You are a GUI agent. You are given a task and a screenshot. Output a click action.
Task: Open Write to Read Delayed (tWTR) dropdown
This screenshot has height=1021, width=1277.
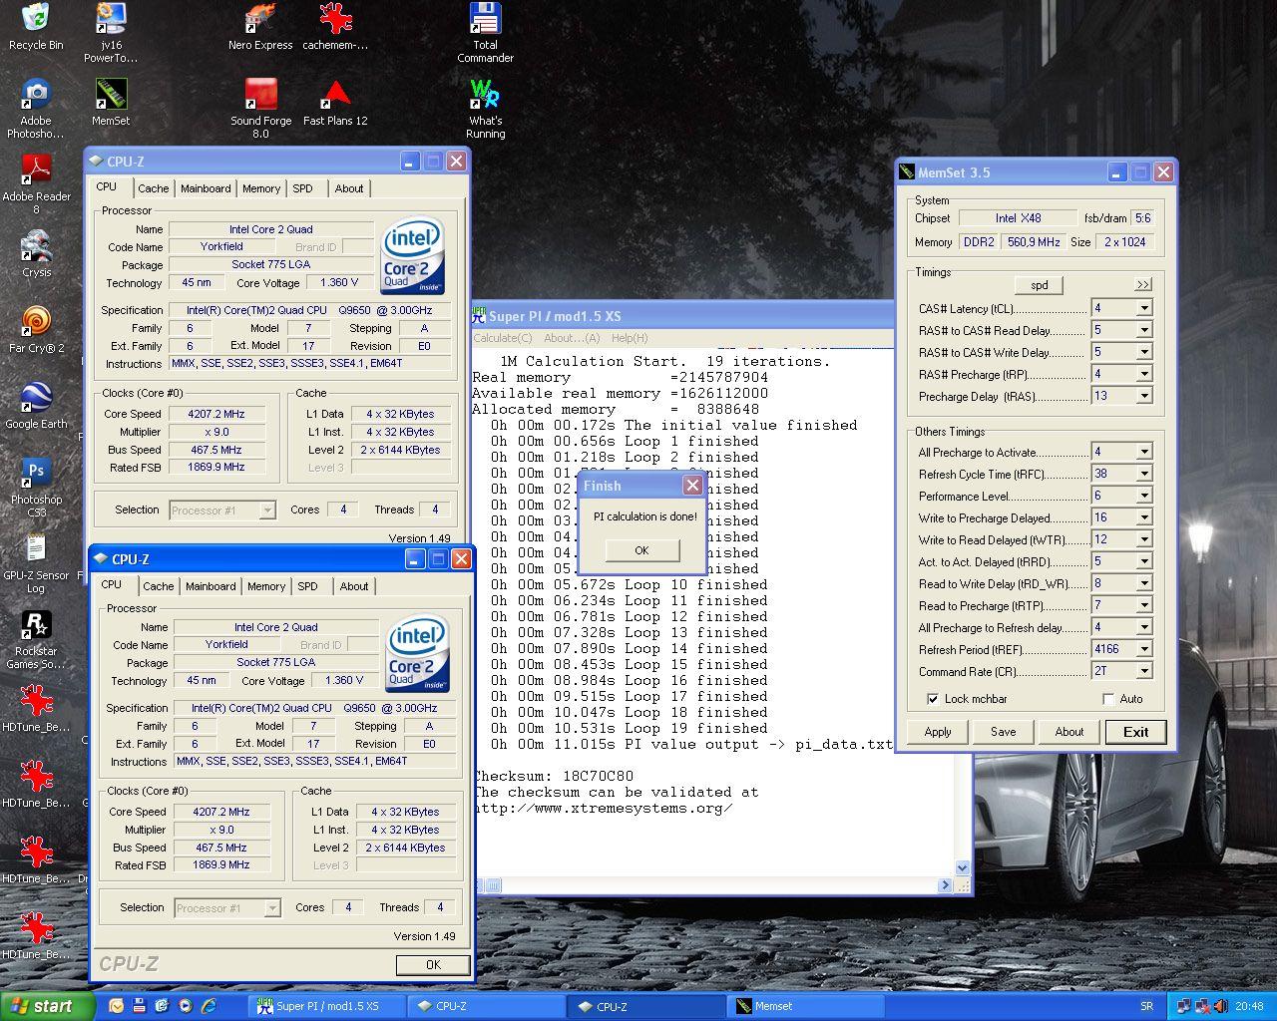click(1144, 539)
